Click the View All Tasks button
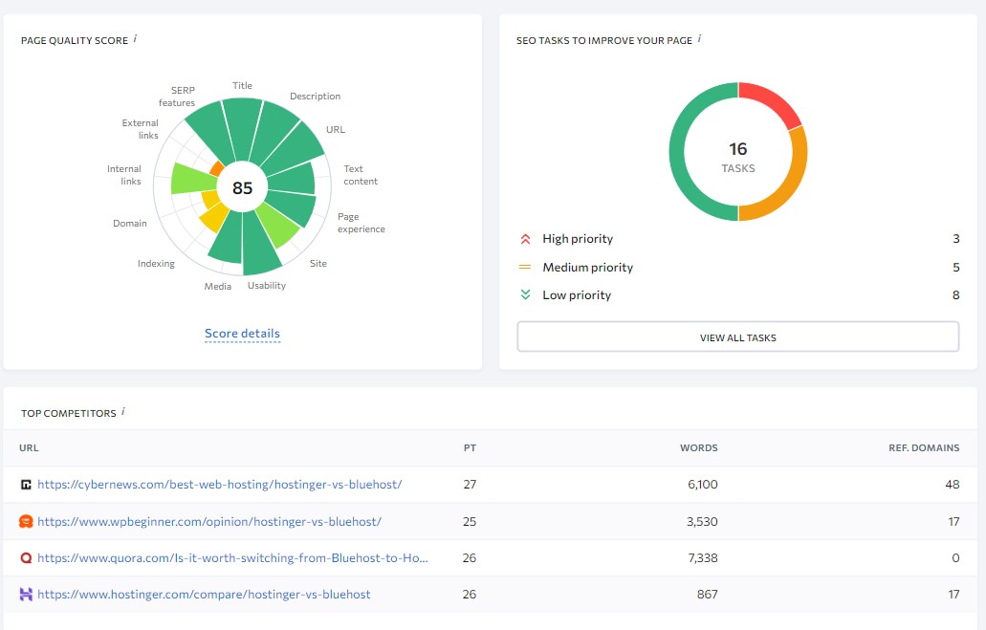 737,337
